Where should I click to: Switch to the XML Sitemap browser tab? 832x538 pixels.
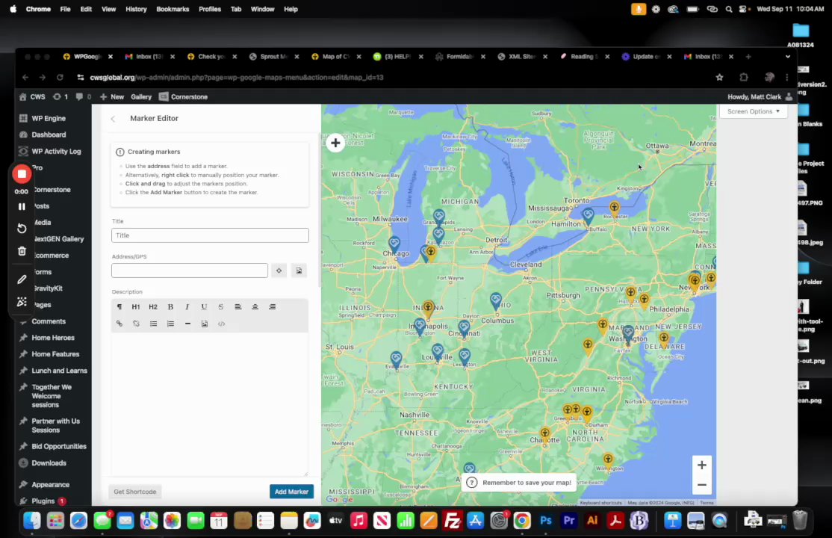click(x=521, y=57)
